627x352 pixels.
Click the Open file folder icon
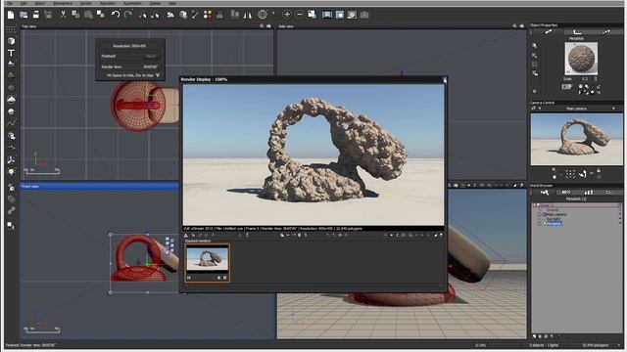(x=24, y=15)
